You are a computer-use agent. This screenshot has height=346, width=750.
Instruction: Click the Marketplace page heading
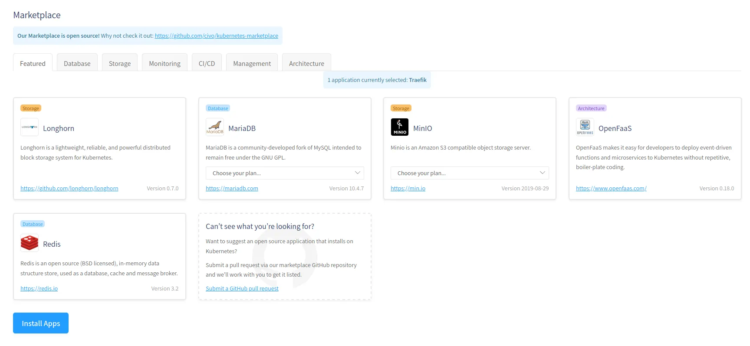37,15
